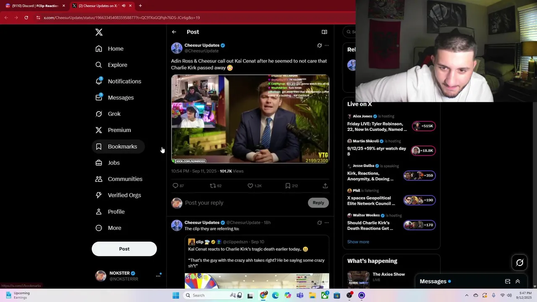Click the +515K listeners badge
This screenshot has width=537, height=302.
[424, 126]
